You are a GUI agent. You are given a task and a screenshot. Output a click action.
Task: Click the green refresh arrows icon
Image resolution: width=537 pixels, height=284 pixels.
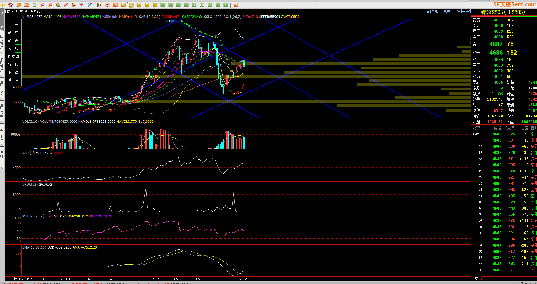point(34,5)
